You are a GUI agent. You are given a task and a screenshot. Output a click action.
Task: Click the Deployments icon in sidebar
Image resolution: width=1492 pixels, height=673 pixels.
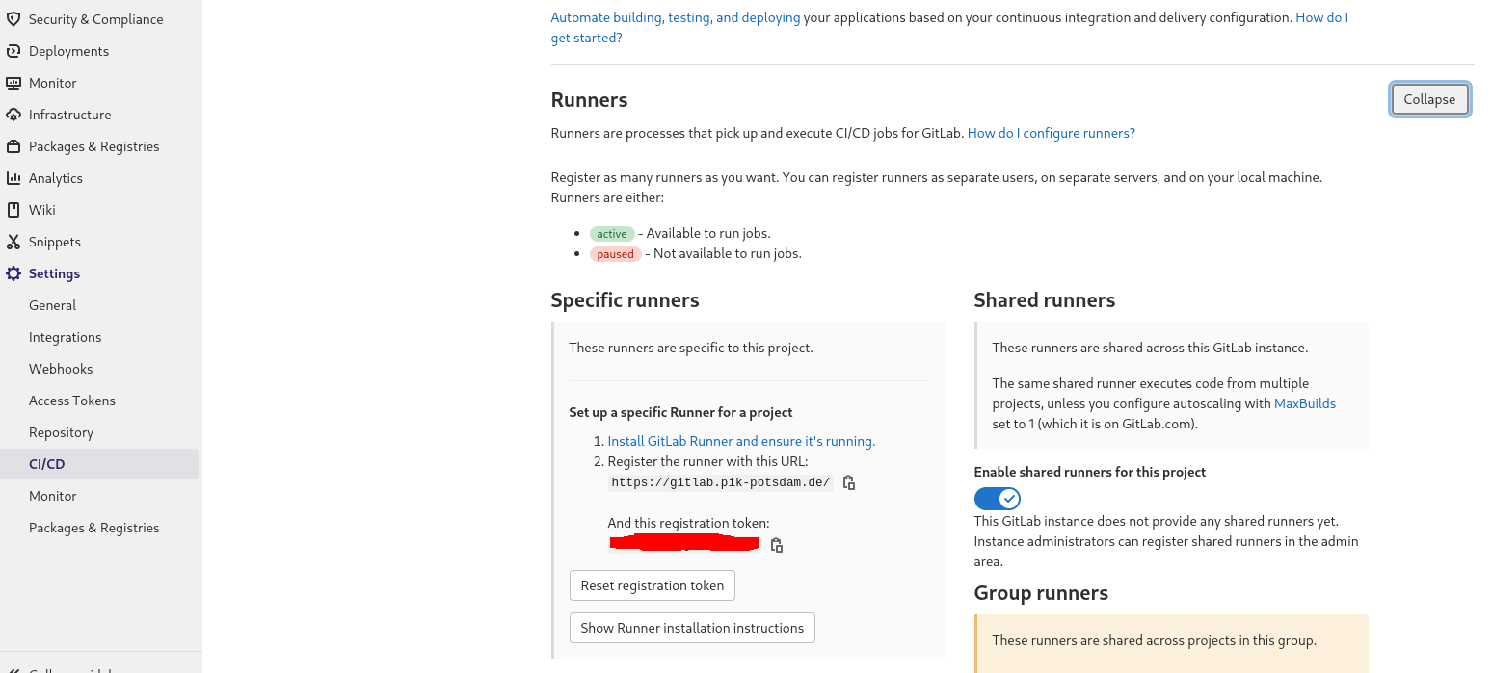click(x=13, y=51)
